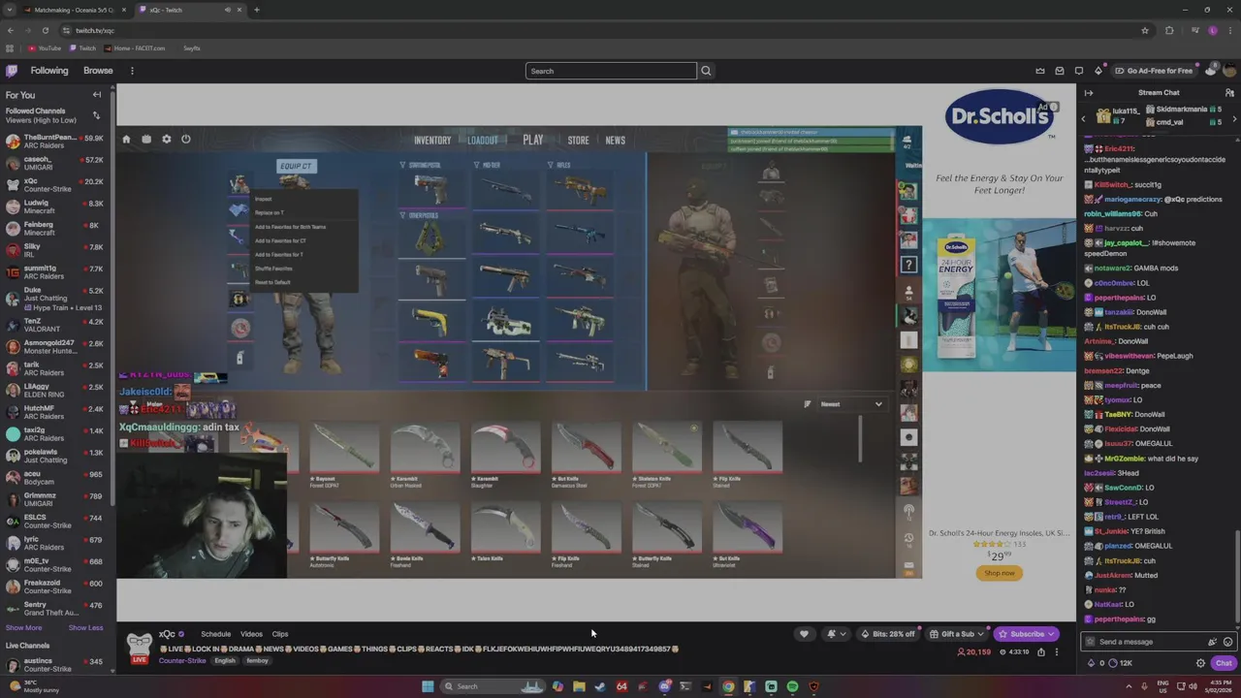Click in Twitch search field

point(611,71)
